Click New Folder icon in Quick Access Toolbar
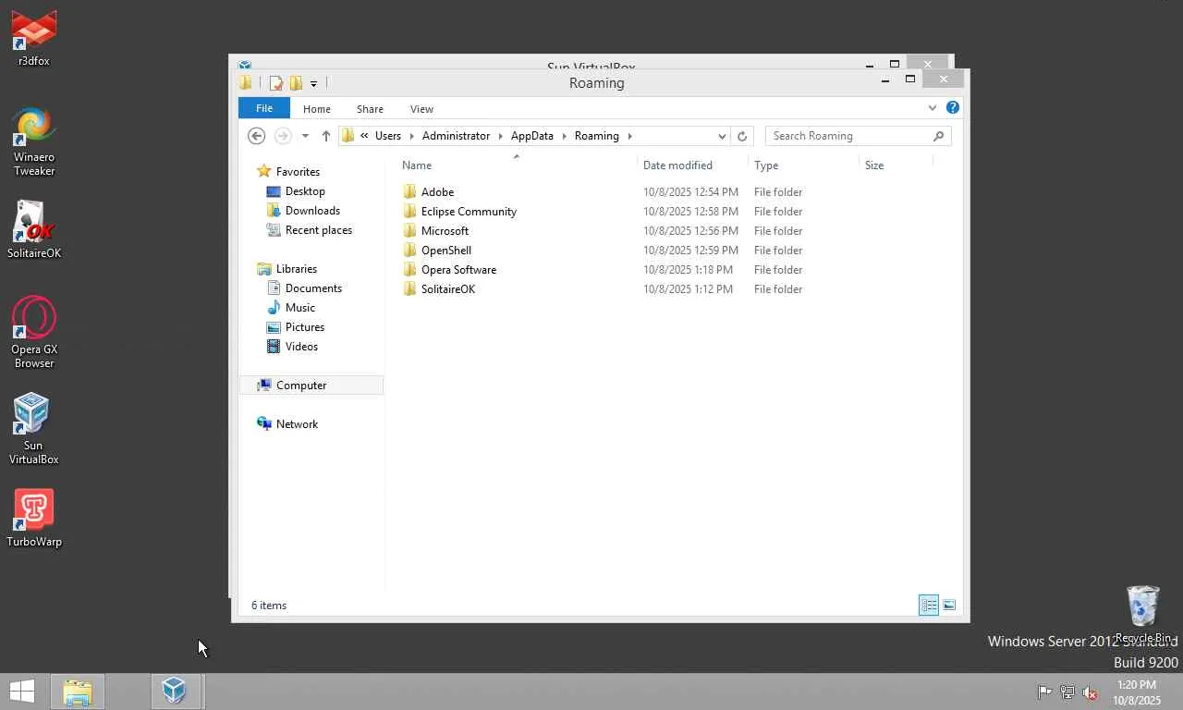Image resolution: width=1183 pixels, height=710 pixels. coord(296,83)
